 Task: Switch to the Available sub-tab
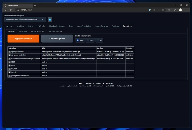[23, 31]
